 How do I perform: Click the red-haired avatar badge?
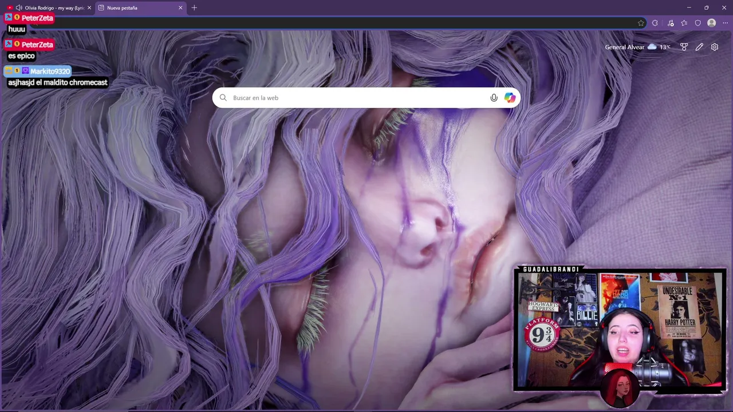click(x=620, y=389)
